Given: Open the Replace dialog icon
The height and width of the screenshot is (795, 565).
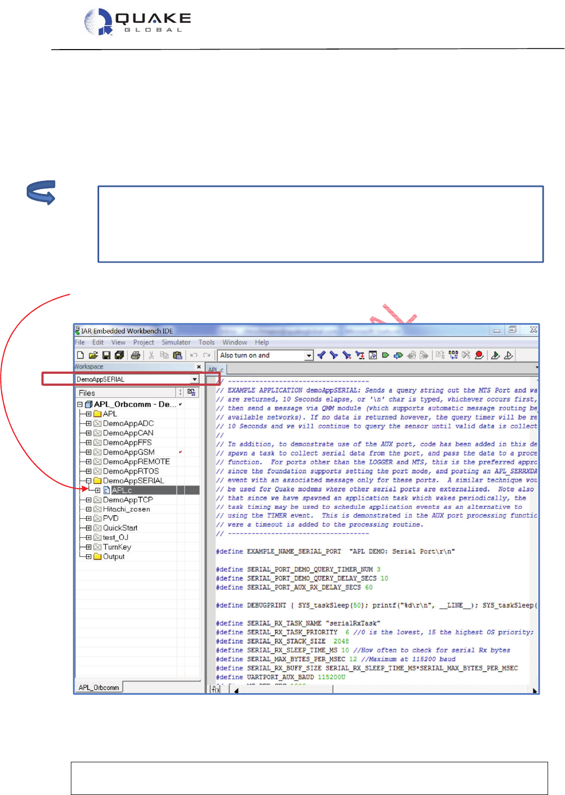Looking at the screenshot, I should (x=360, y=355).
